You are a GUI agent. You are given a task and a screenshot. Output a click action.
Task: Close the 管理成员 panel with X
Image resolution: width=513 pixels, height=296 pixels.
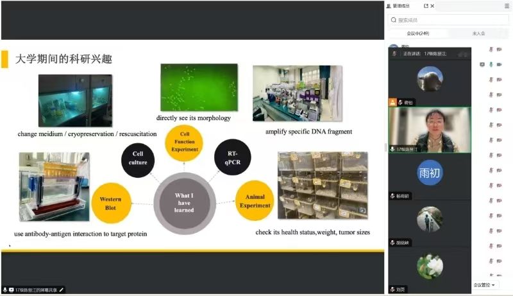[432, 6]
